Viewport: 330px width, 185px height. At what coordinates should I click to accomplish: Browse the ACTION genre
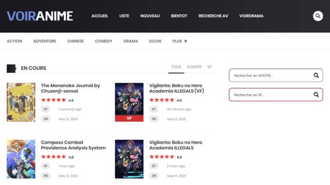coord(14,41)
